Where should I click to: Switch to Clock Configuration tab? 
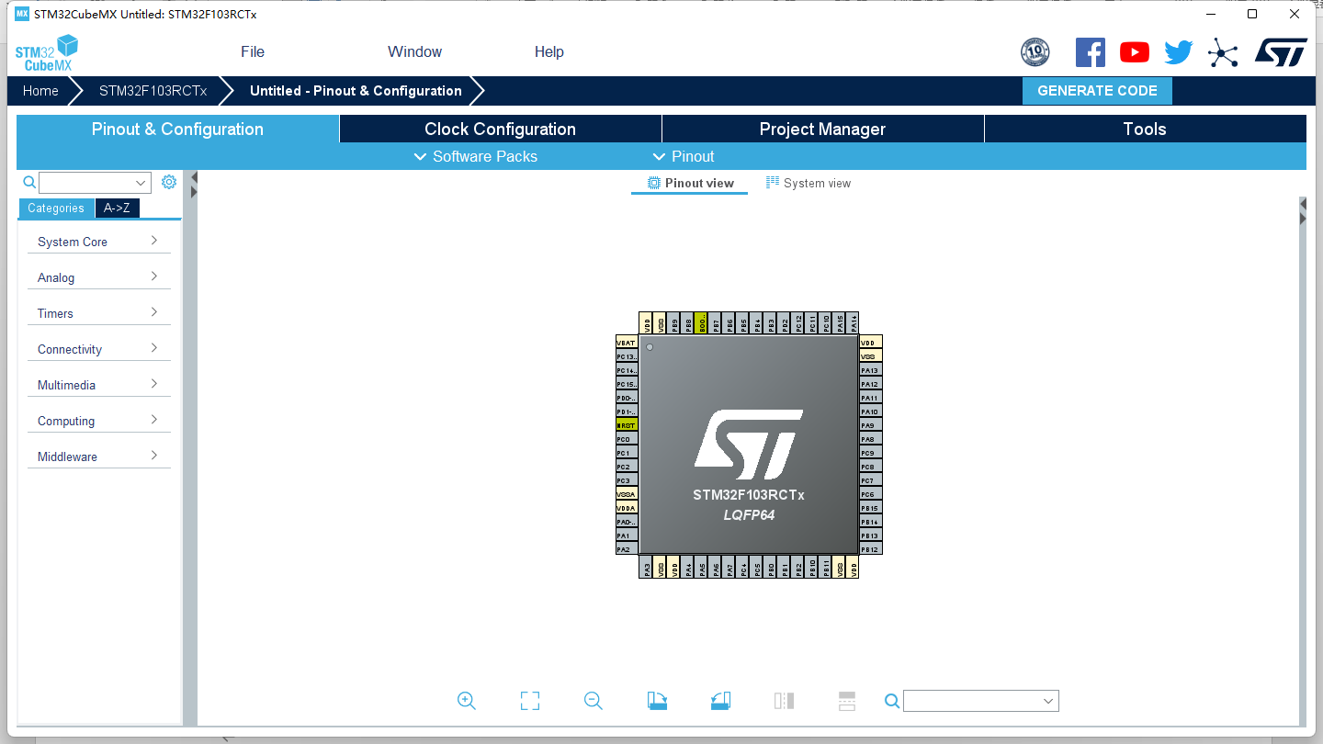tap(501, 129)
